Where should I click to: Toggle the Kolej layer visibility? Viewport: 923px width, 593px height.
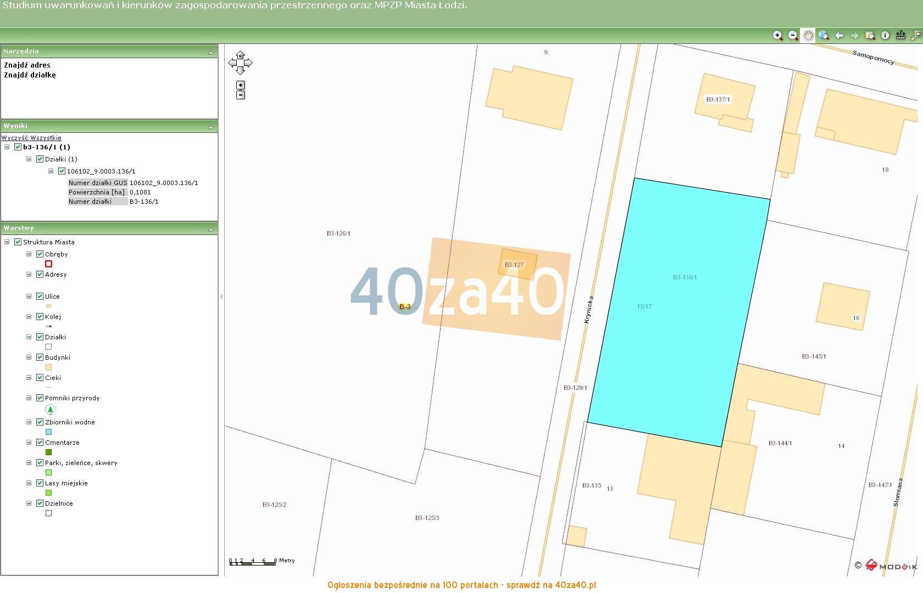tap(40, 317)
